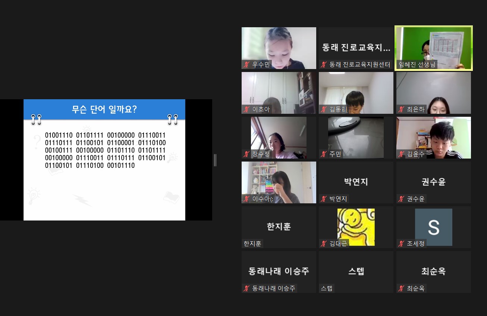
Task: Select 장수정's video tile
Action: point(279,138)
